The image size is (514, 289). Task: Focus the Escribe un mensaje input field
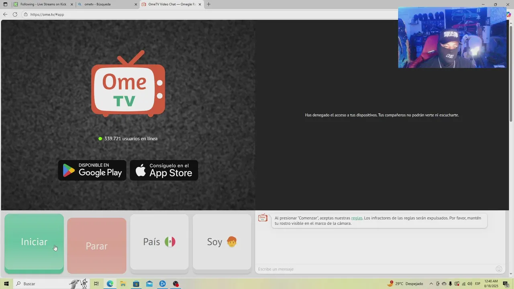click(x=374, y=269)
